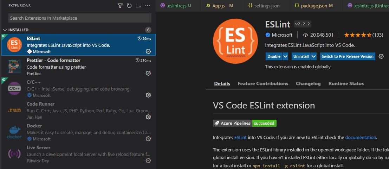Click 'This extension is enabled globally.' text
389x169 pixels.
pyautogui.click(x=298, y=67)
